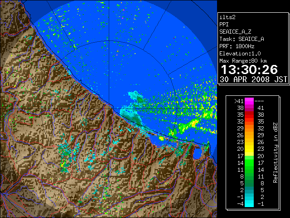This screenshot has width=290, height=218.
Task: Select the 'PPI' scan type text
Action: [x=224, y=25]
